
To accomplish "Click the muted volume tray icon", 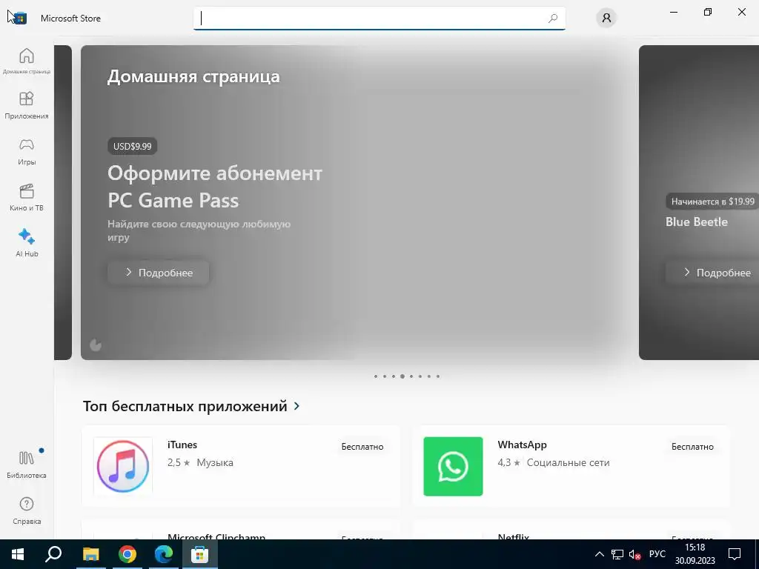I will click(x=635, y=554).
